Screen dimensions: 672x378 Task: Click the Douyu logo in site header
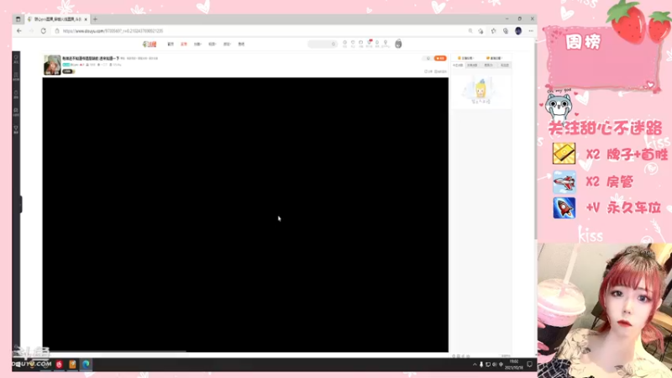[x=150, y=44]
